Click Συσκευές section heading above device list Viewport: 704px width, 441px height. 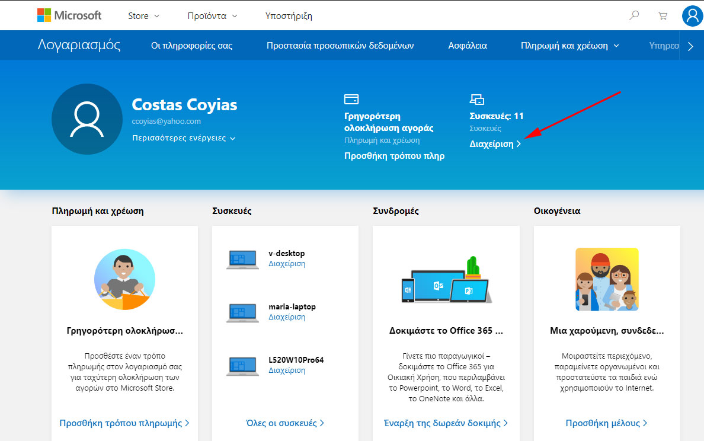click(x=232, y=211)
